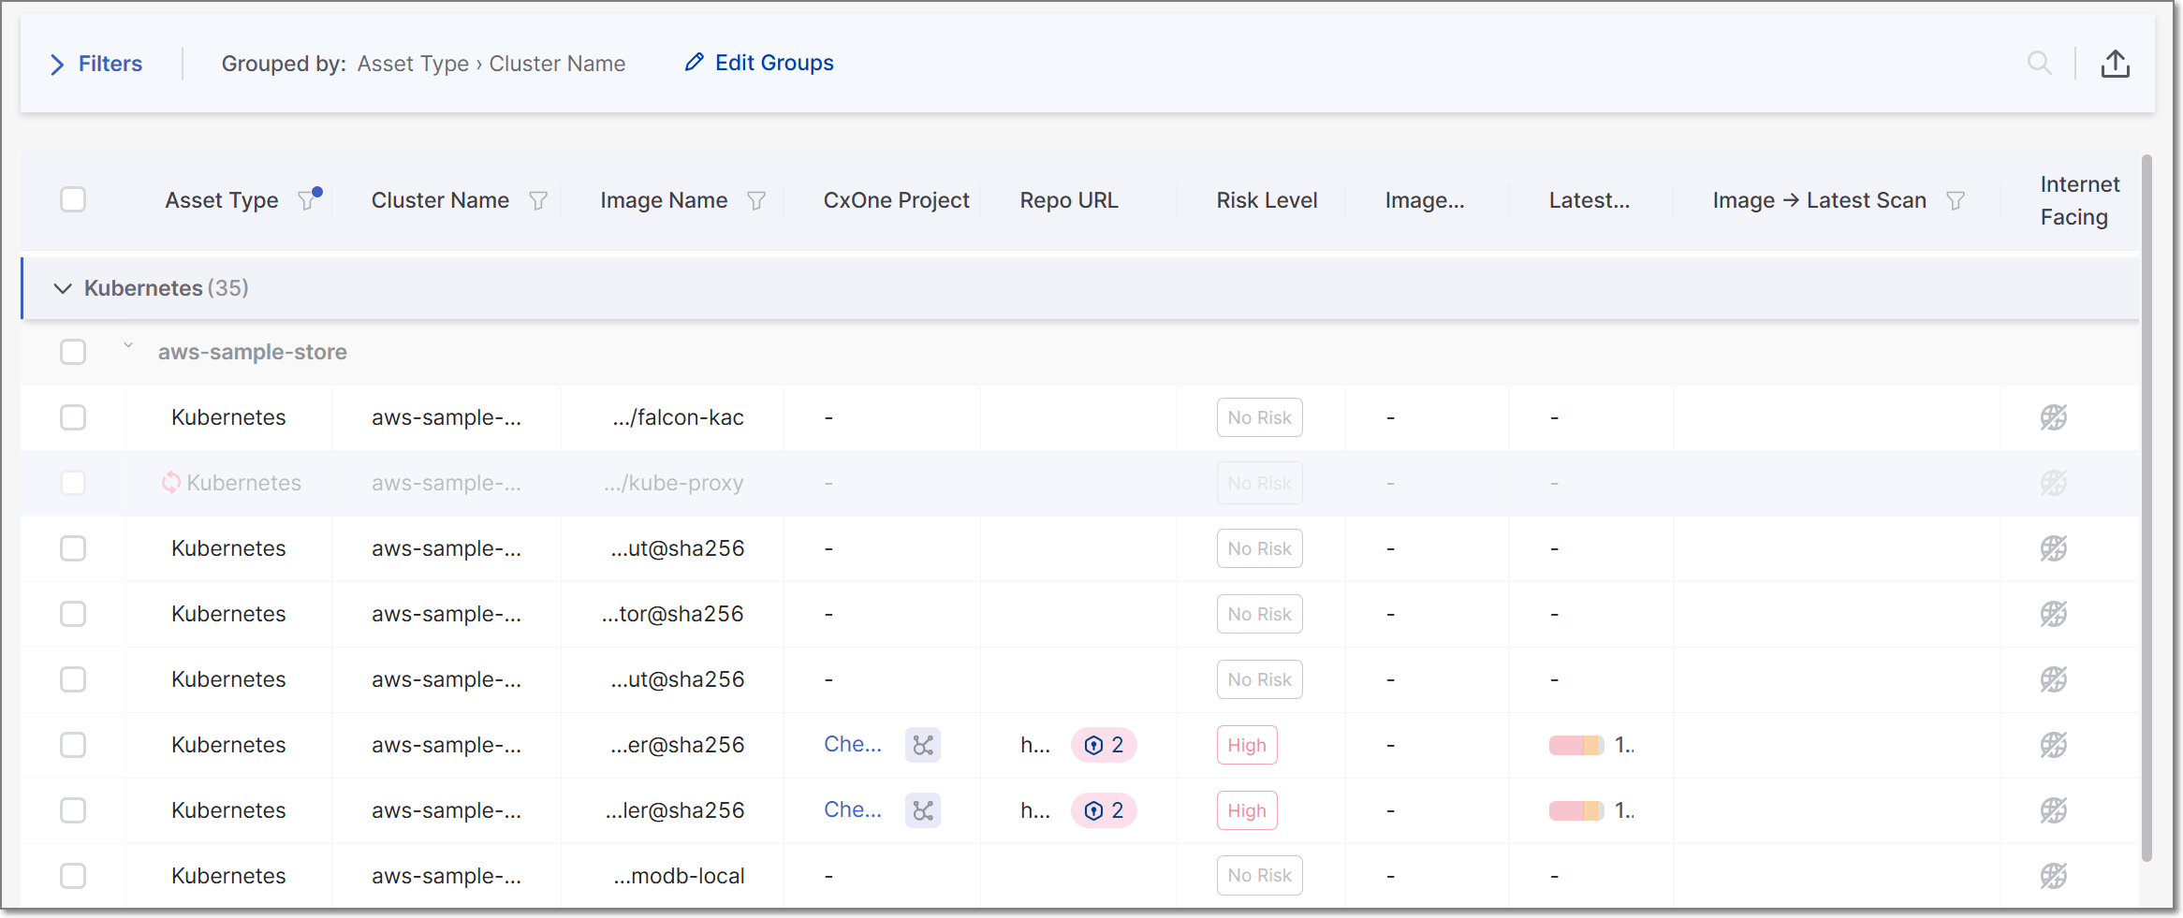Click the export upload icon
The image size is (2183, 918).
coord(2115,64)
